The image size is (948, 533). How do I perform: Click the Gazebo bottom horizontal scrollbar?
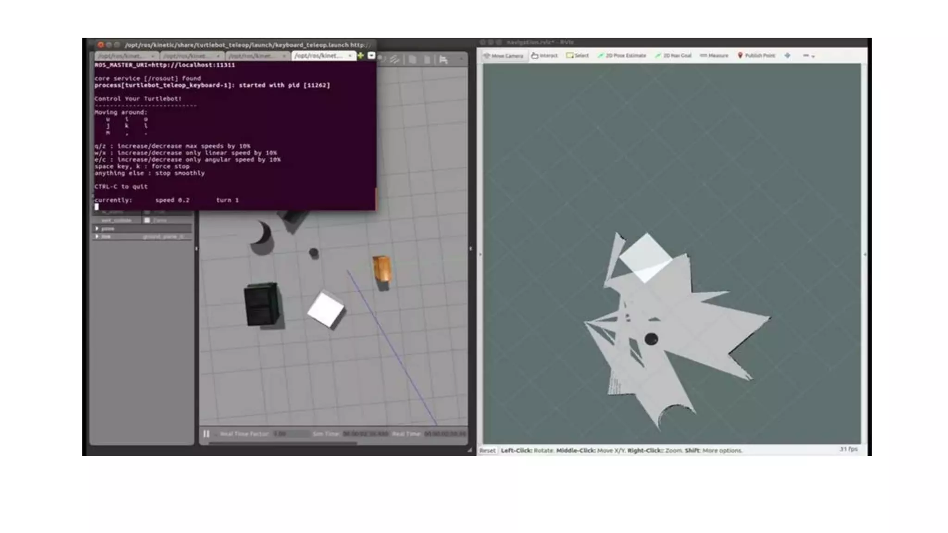pos(282,443)
